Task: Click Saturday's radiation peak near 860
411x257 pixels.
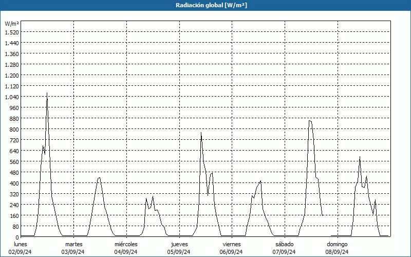Action: click(310, 121)
